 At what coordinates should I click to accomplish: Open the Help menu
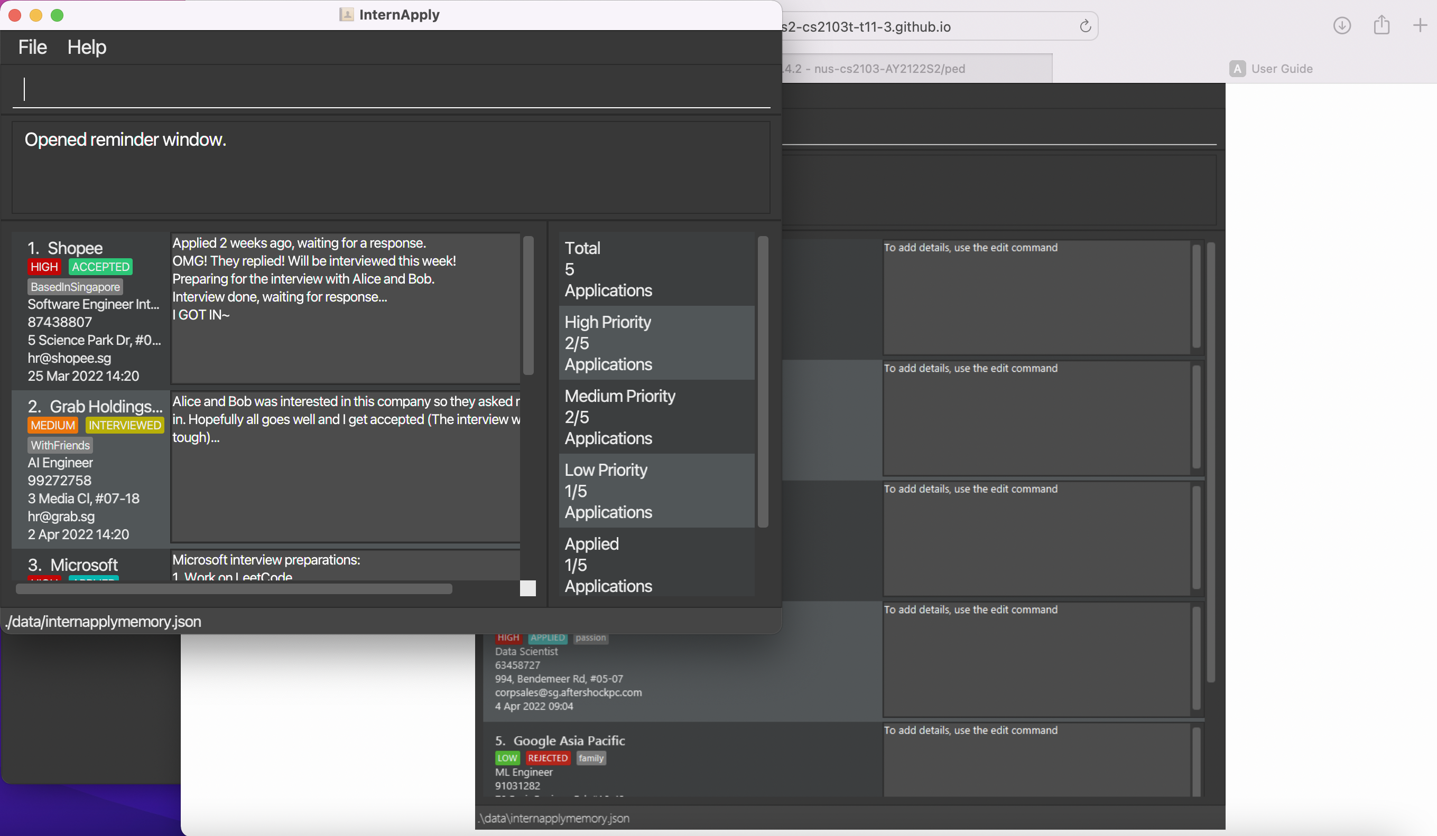87,48
